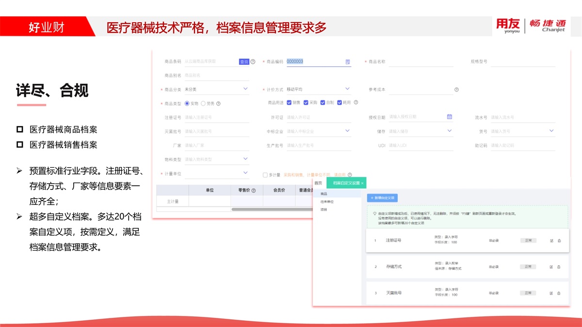Viewport: 582px width, 327px height.
Task: Click the help icon next to 参考成本
Action: [456, 90]
